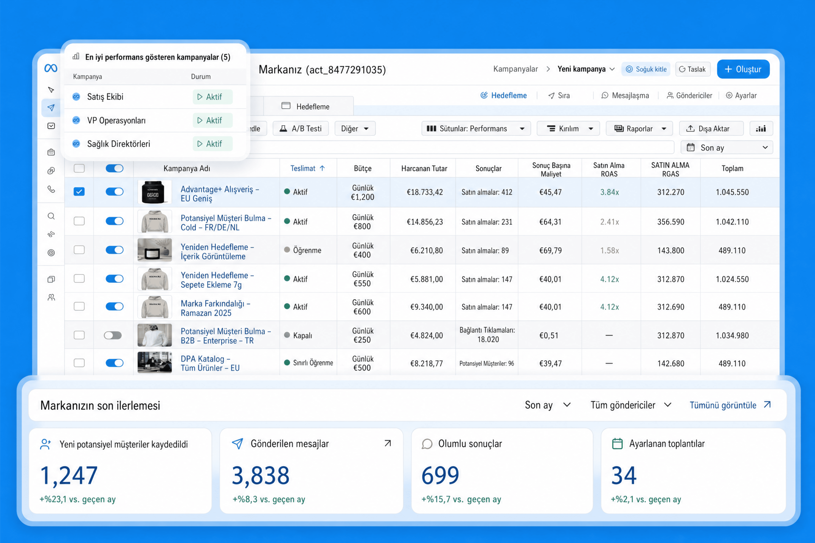Toggle the header master campaign switch

pos(114,168)
